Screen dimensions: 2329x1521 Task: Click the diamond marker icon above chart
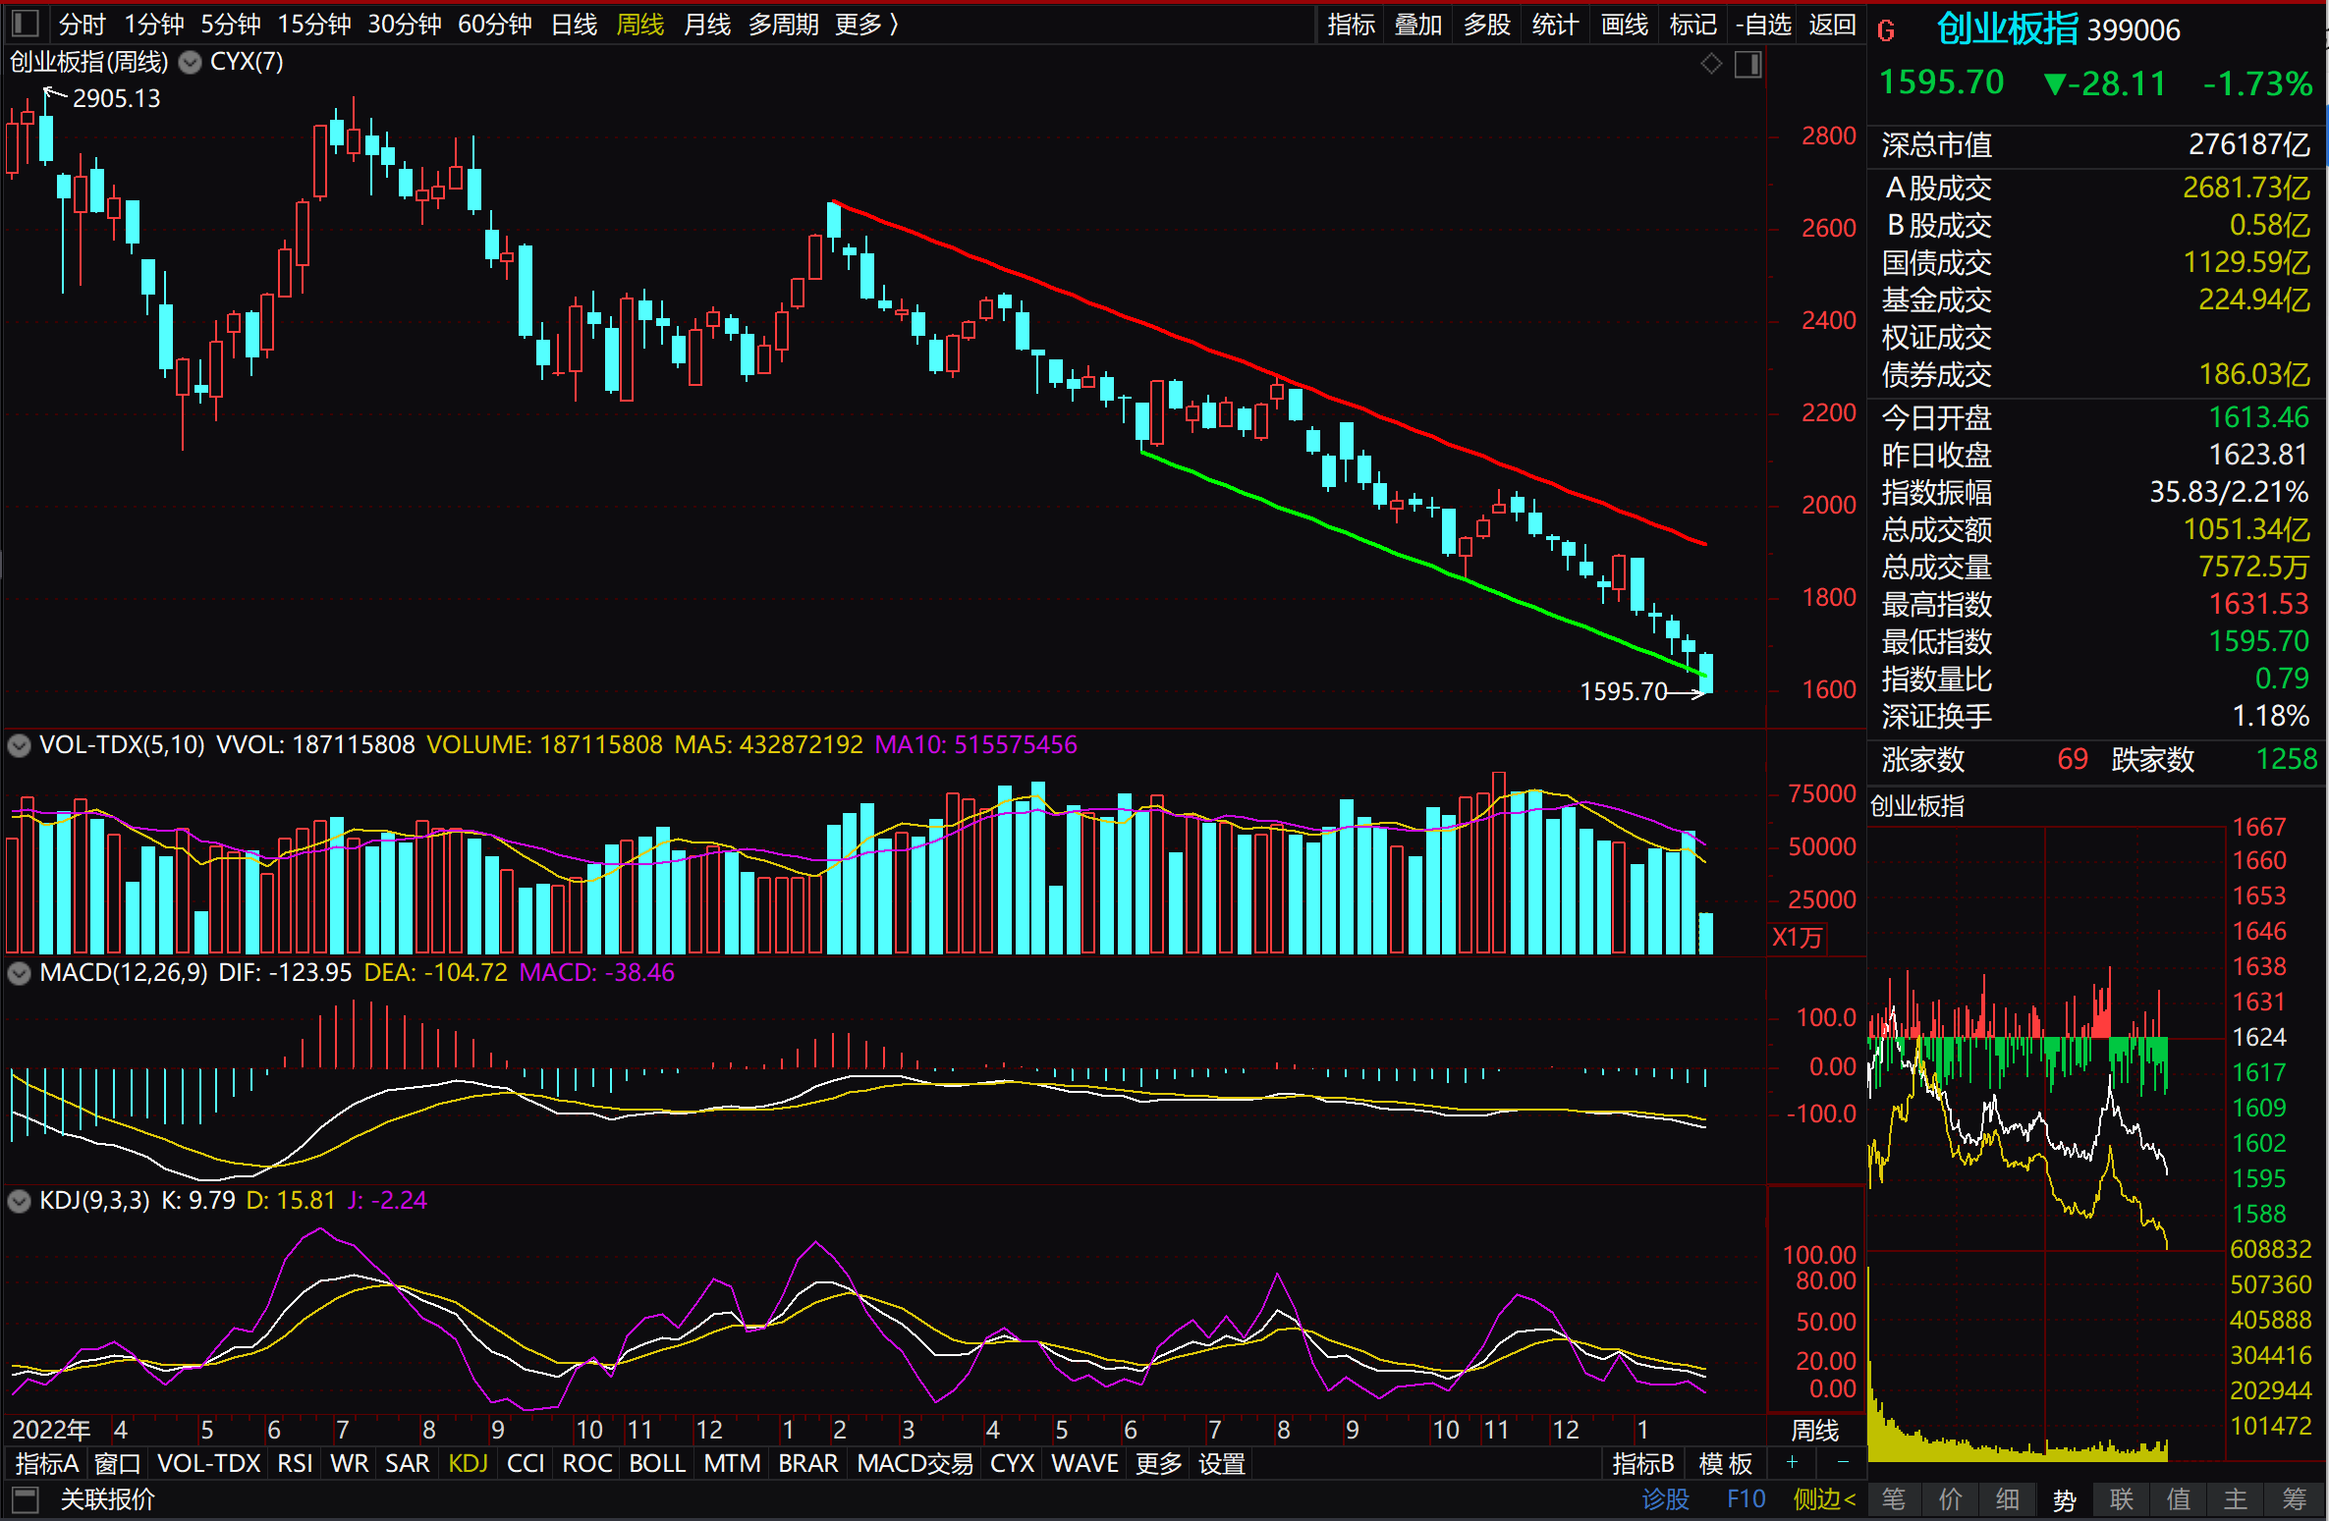click(1711, 65)
